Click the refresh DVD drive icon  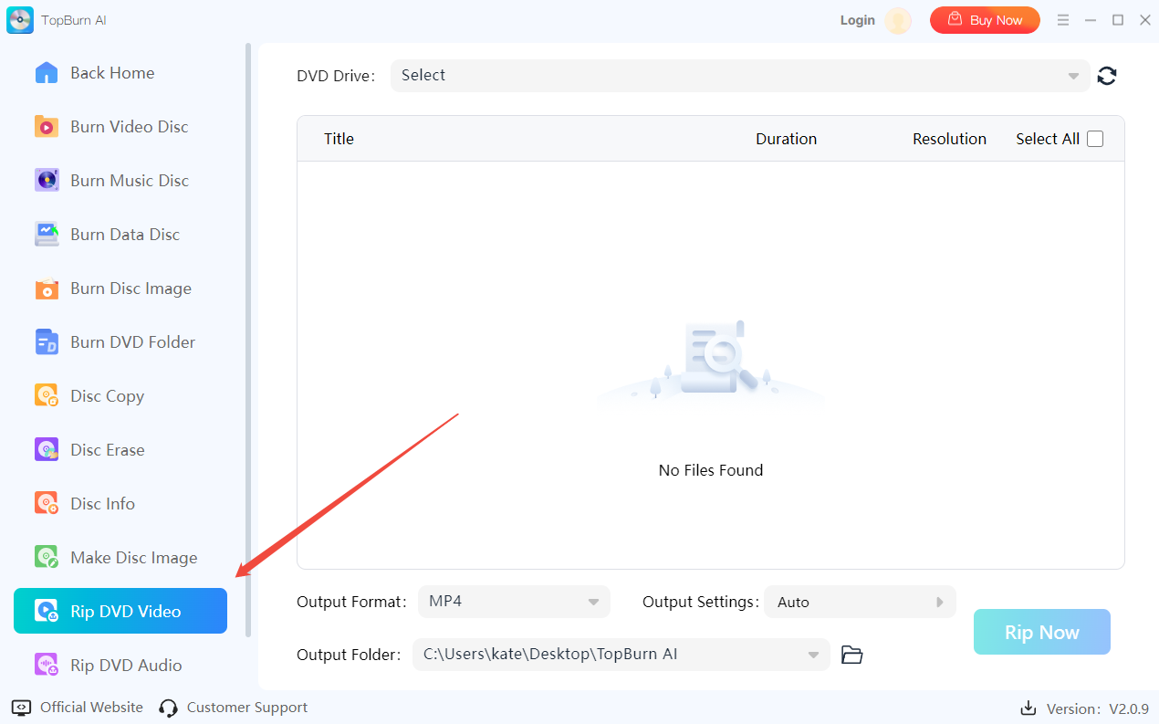click(x=1107, y=76)
